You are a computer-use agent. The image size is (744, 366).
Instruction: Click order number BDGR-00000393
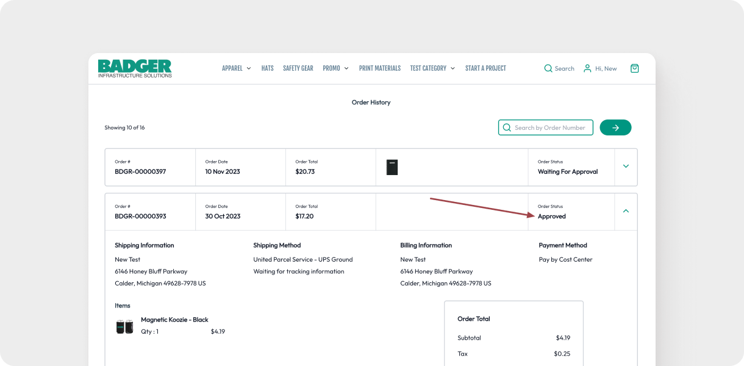140,216
